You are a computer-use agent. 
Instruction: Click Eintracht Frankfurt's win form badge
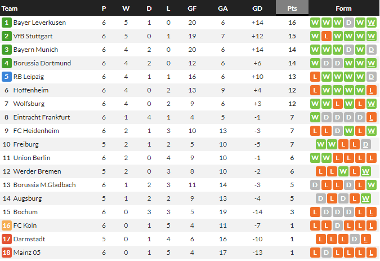[x=315, y=117]
